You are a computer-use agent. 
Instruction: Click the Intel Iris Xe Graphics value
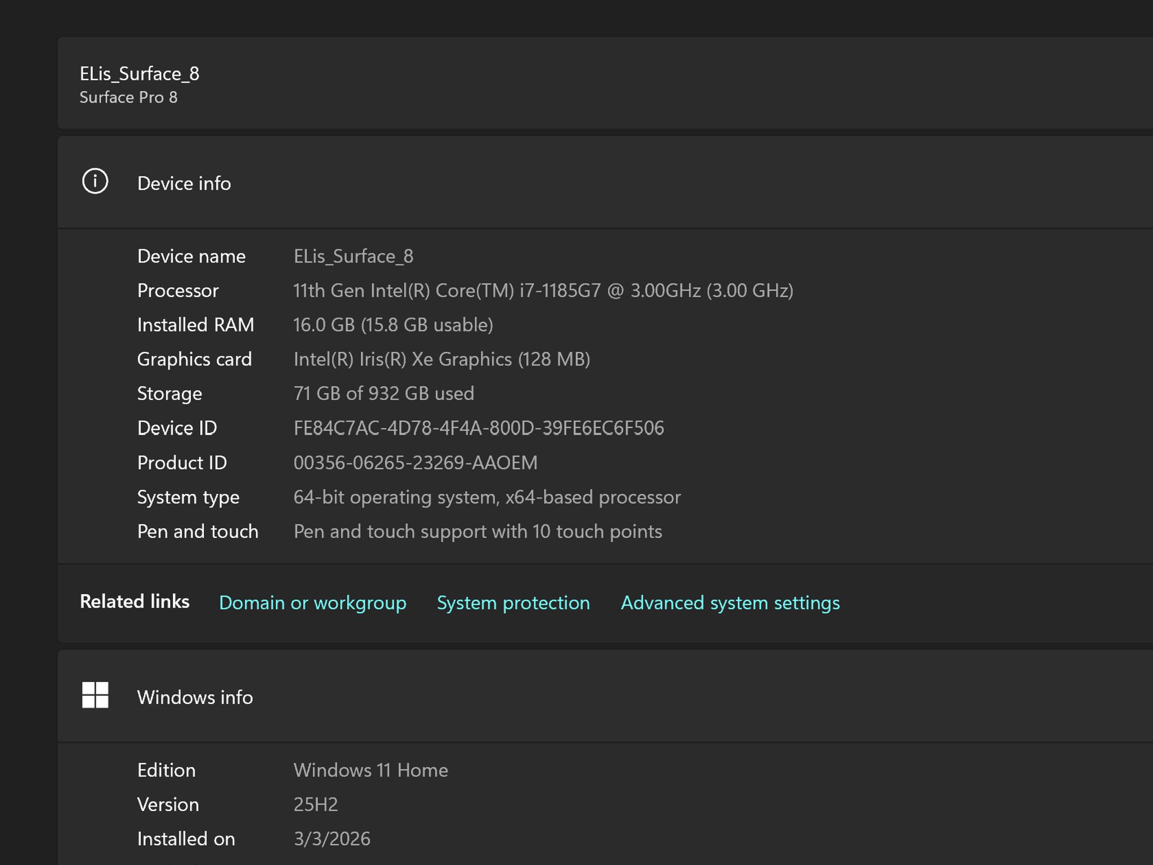click(442, 359)
